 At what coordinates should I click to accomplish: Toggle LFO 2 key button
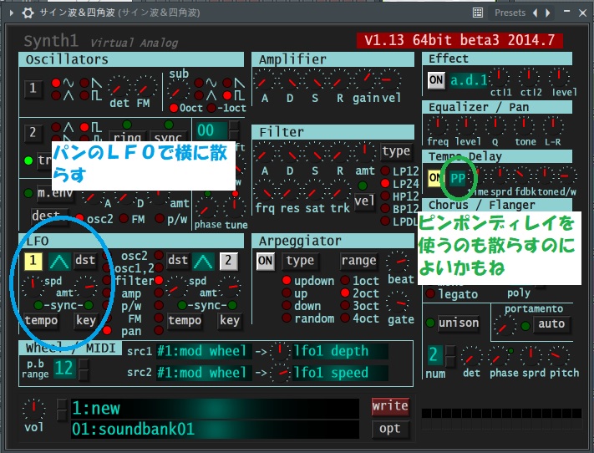pyautogui.click(x=230, y=321)
